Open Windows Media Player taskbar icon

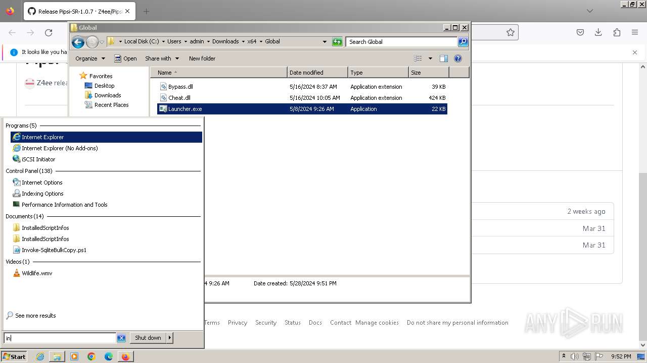[74, 356]
